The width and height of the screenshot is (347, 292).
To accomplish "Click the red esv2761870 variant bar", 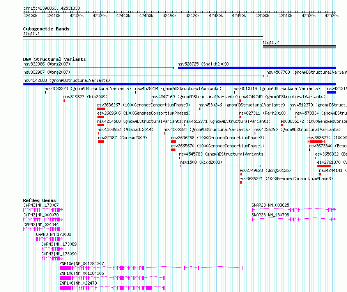I will pyautogui.click(x=324, y=166).
